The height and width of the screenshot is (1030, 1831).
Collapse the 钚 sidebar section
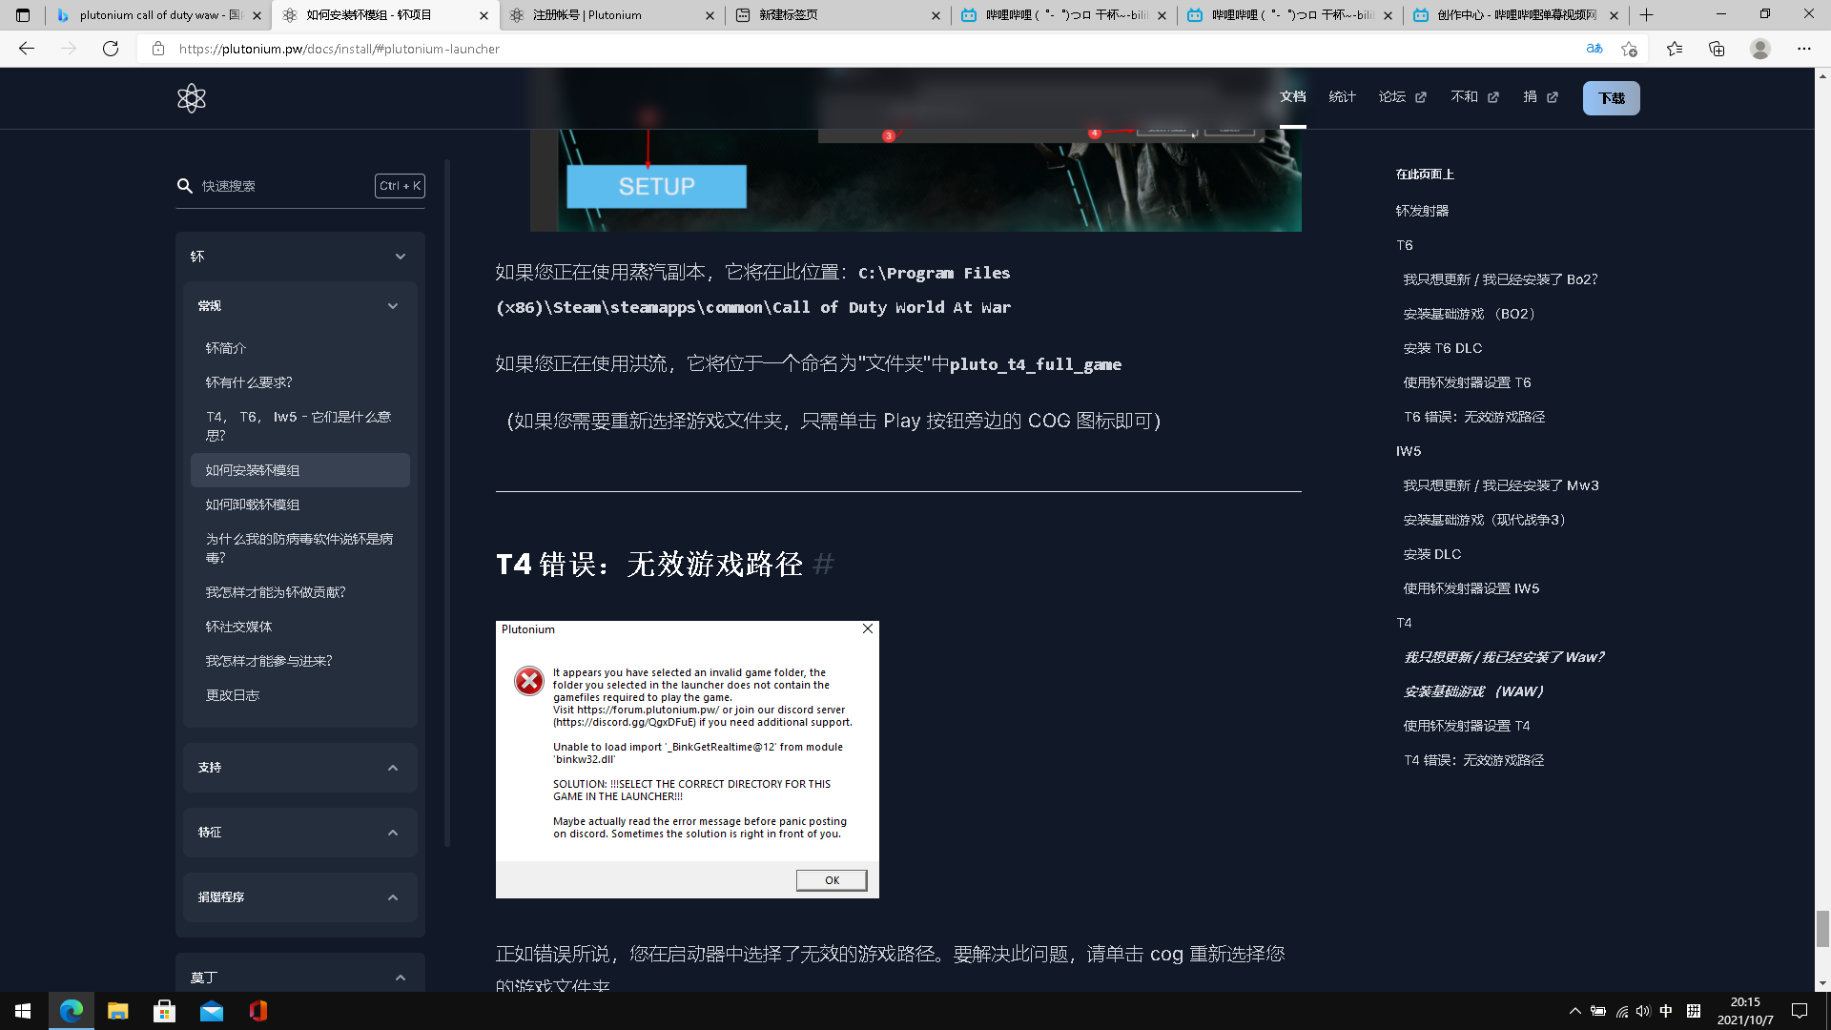[x=400, y=256]
